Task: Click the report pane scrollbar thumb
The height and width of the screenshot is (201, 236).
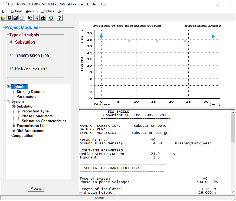Action: point(233,128)
